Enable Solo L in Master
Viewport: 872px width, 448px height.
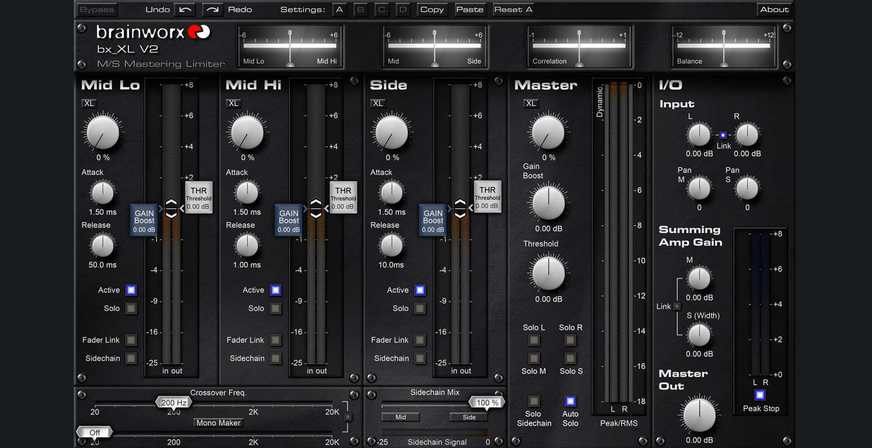coord(534,340)
